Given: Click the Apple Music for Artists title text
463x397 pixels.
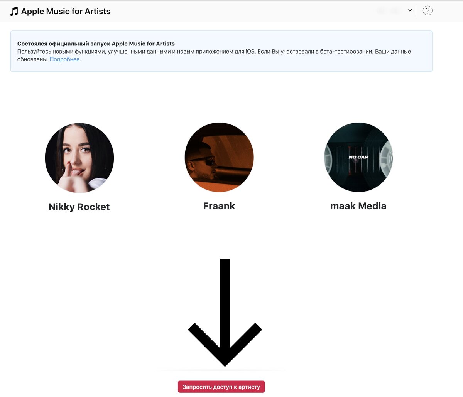Looking at the screenshot, I should pyautogui.click(x=66, y=11).
